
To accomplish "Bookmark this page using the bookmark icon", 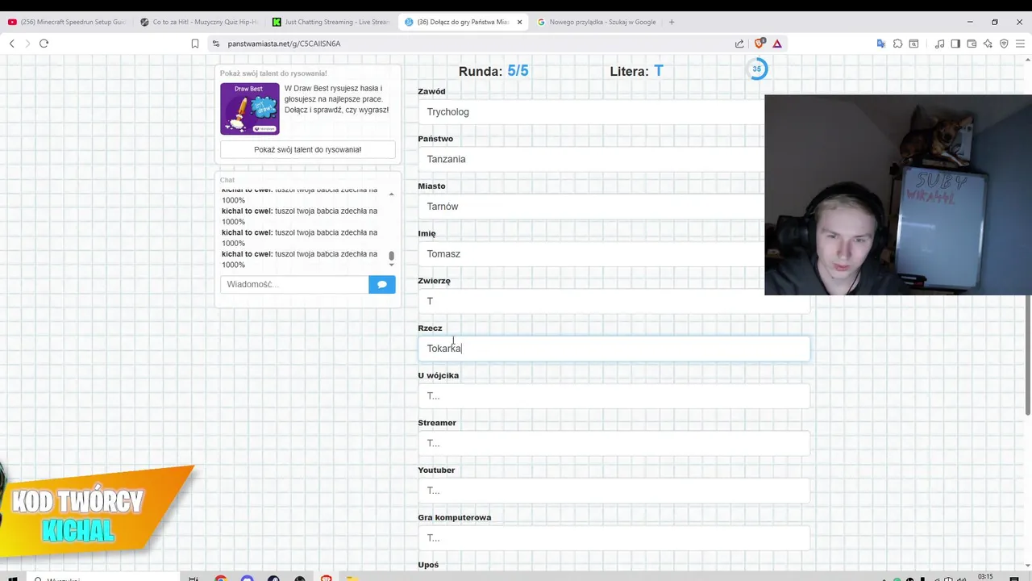I will point(195,44).
